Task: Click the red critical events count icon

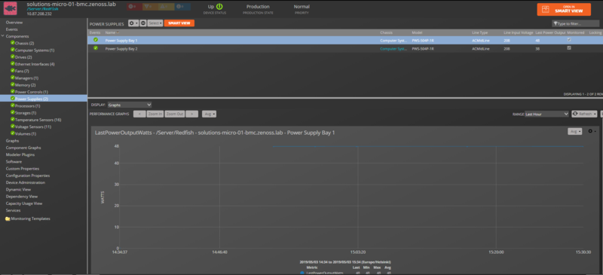Action: coord(134,7)
